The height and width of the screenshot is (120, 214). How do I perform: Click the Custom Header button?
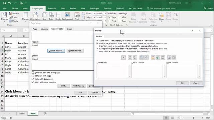[x=56, y=51]
